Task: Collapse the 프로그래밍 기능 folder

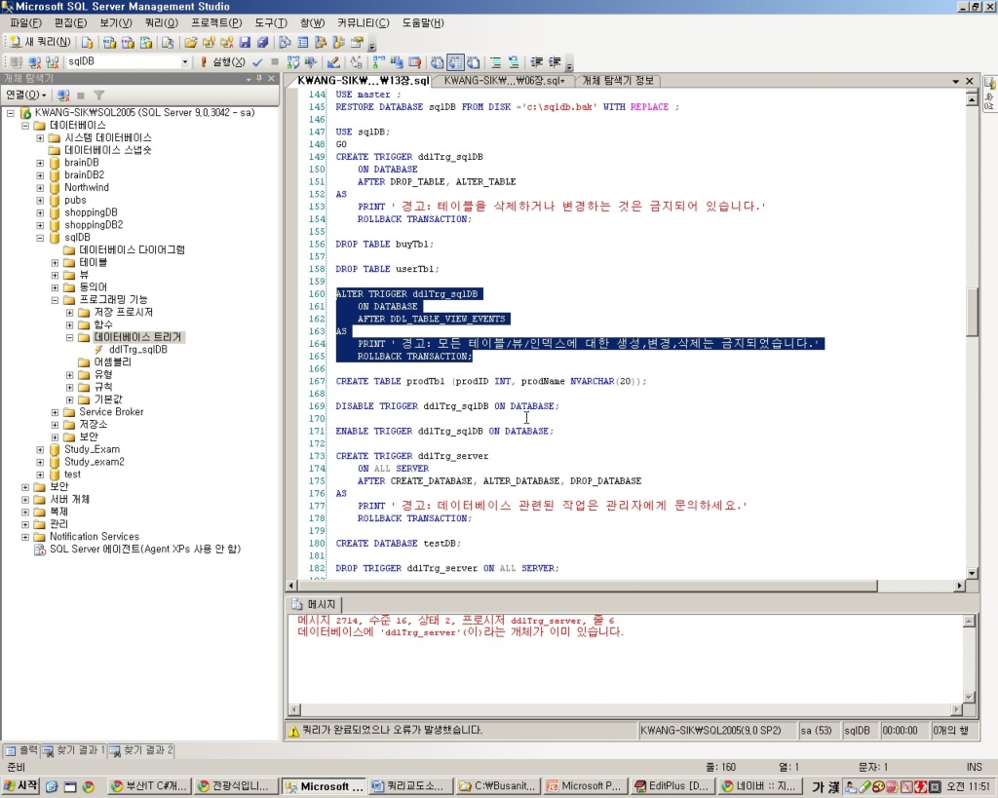Action: pyautogui.click(x=55, y=300)
